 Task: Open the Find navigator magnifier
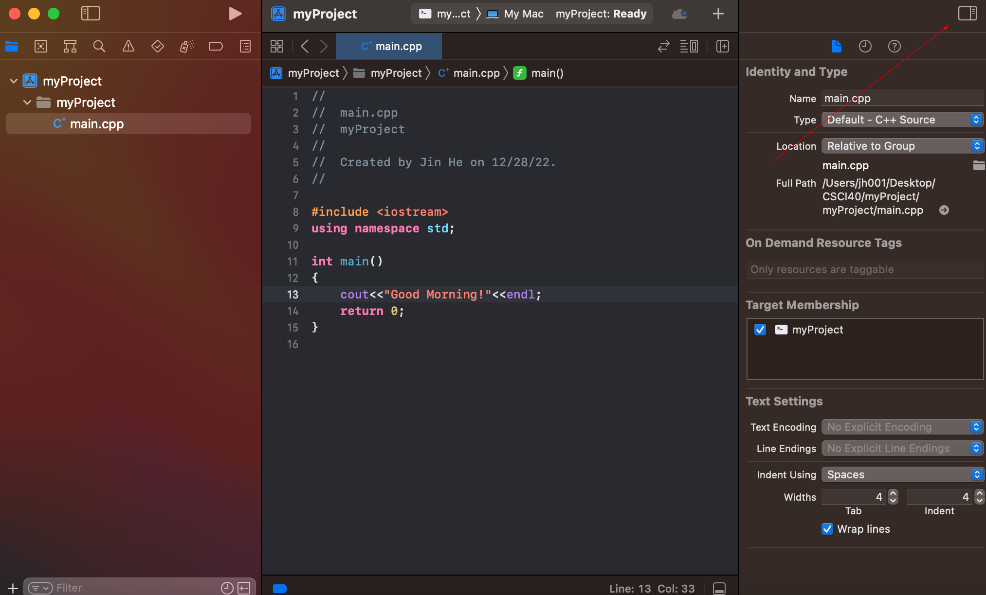click(x=99, y=46)
